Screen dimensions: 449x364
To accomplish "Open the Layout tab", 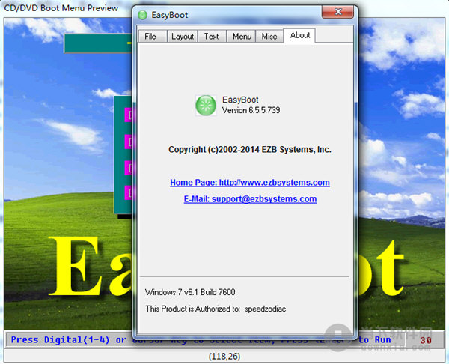I will 182,36.
